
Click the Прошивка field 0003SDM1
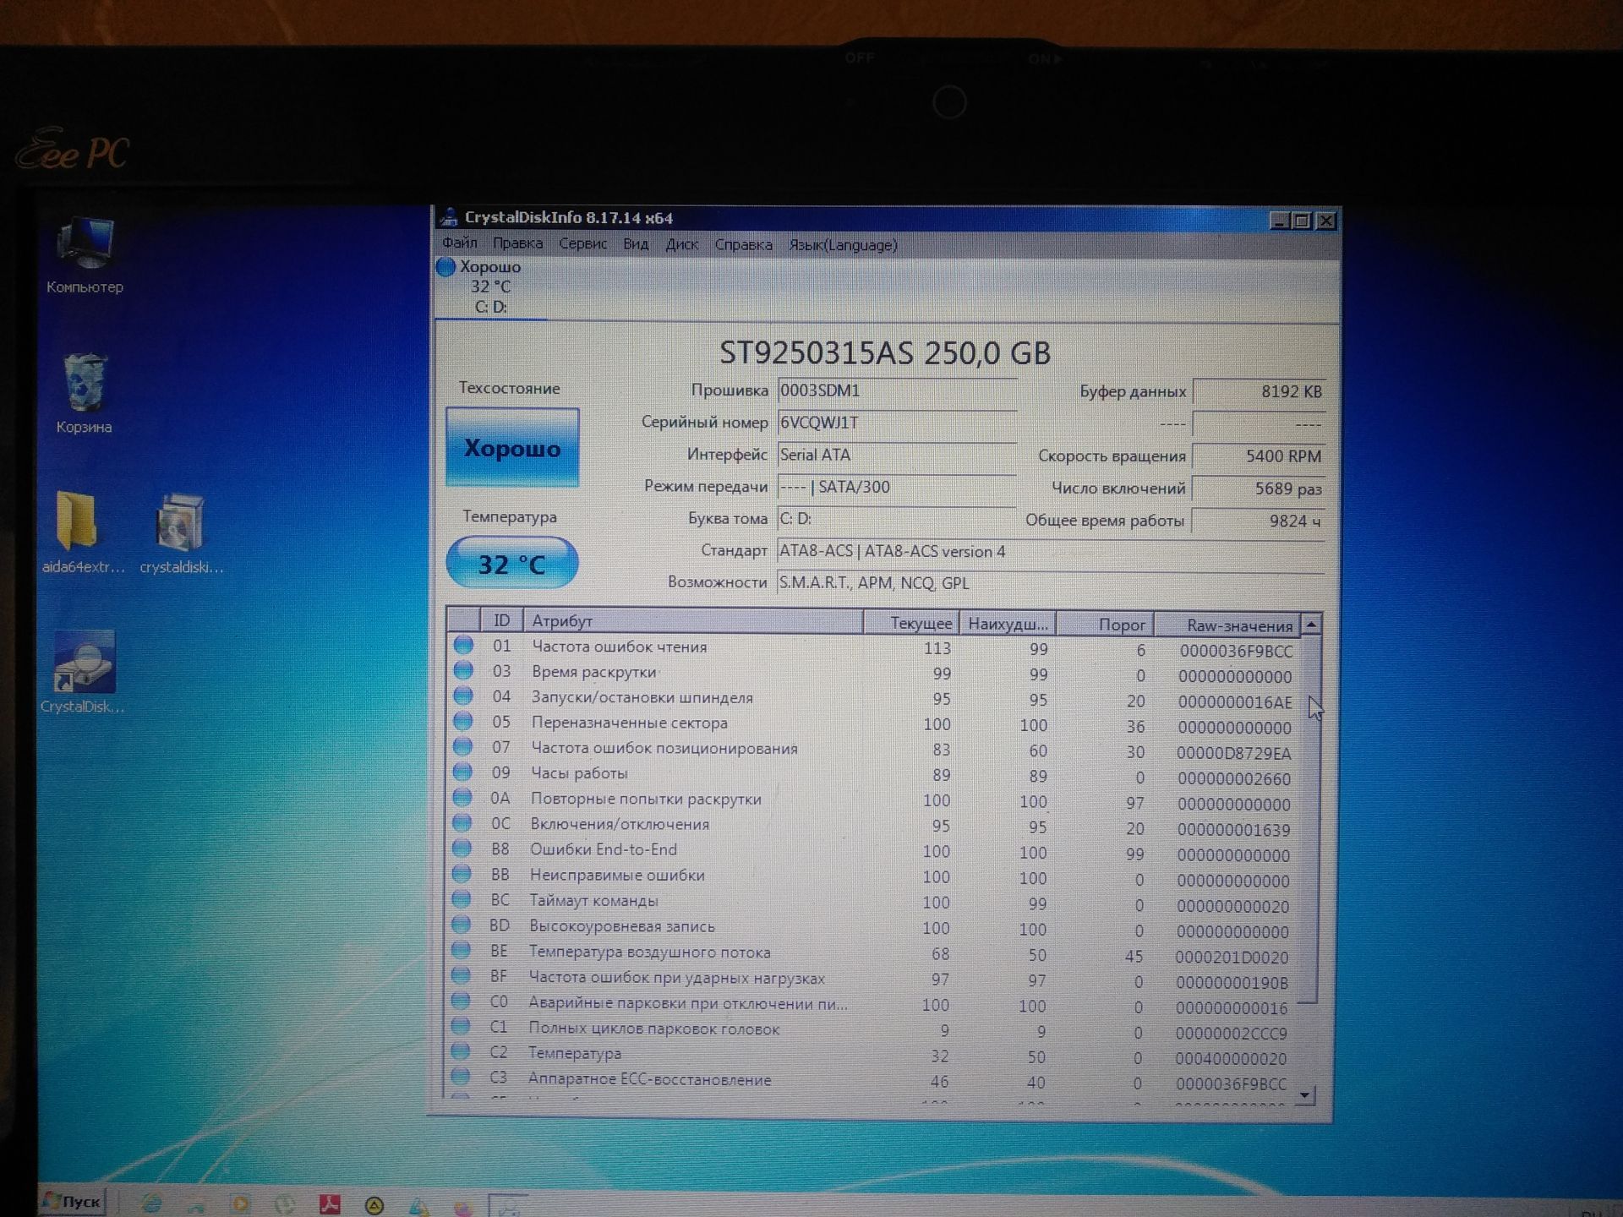(x=896, y=390)
